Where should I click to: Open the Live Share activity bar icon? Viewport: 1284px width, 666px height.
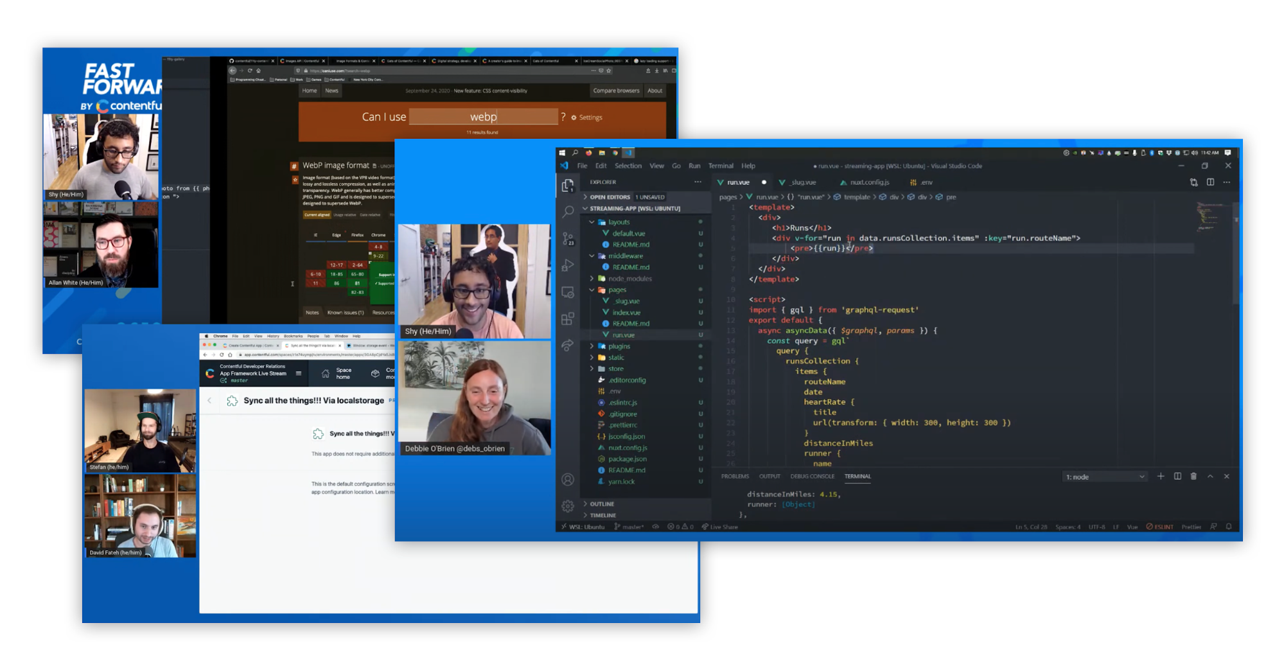coord(568,346)
